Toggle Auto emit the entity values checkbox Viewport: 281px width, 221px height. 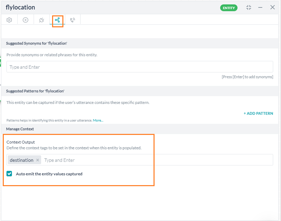pyautogui.click(x=10, y=174)
